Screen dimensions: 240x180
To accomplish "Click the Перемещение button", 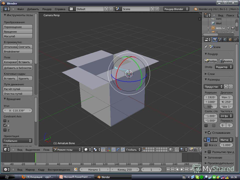I will [17, 27].
